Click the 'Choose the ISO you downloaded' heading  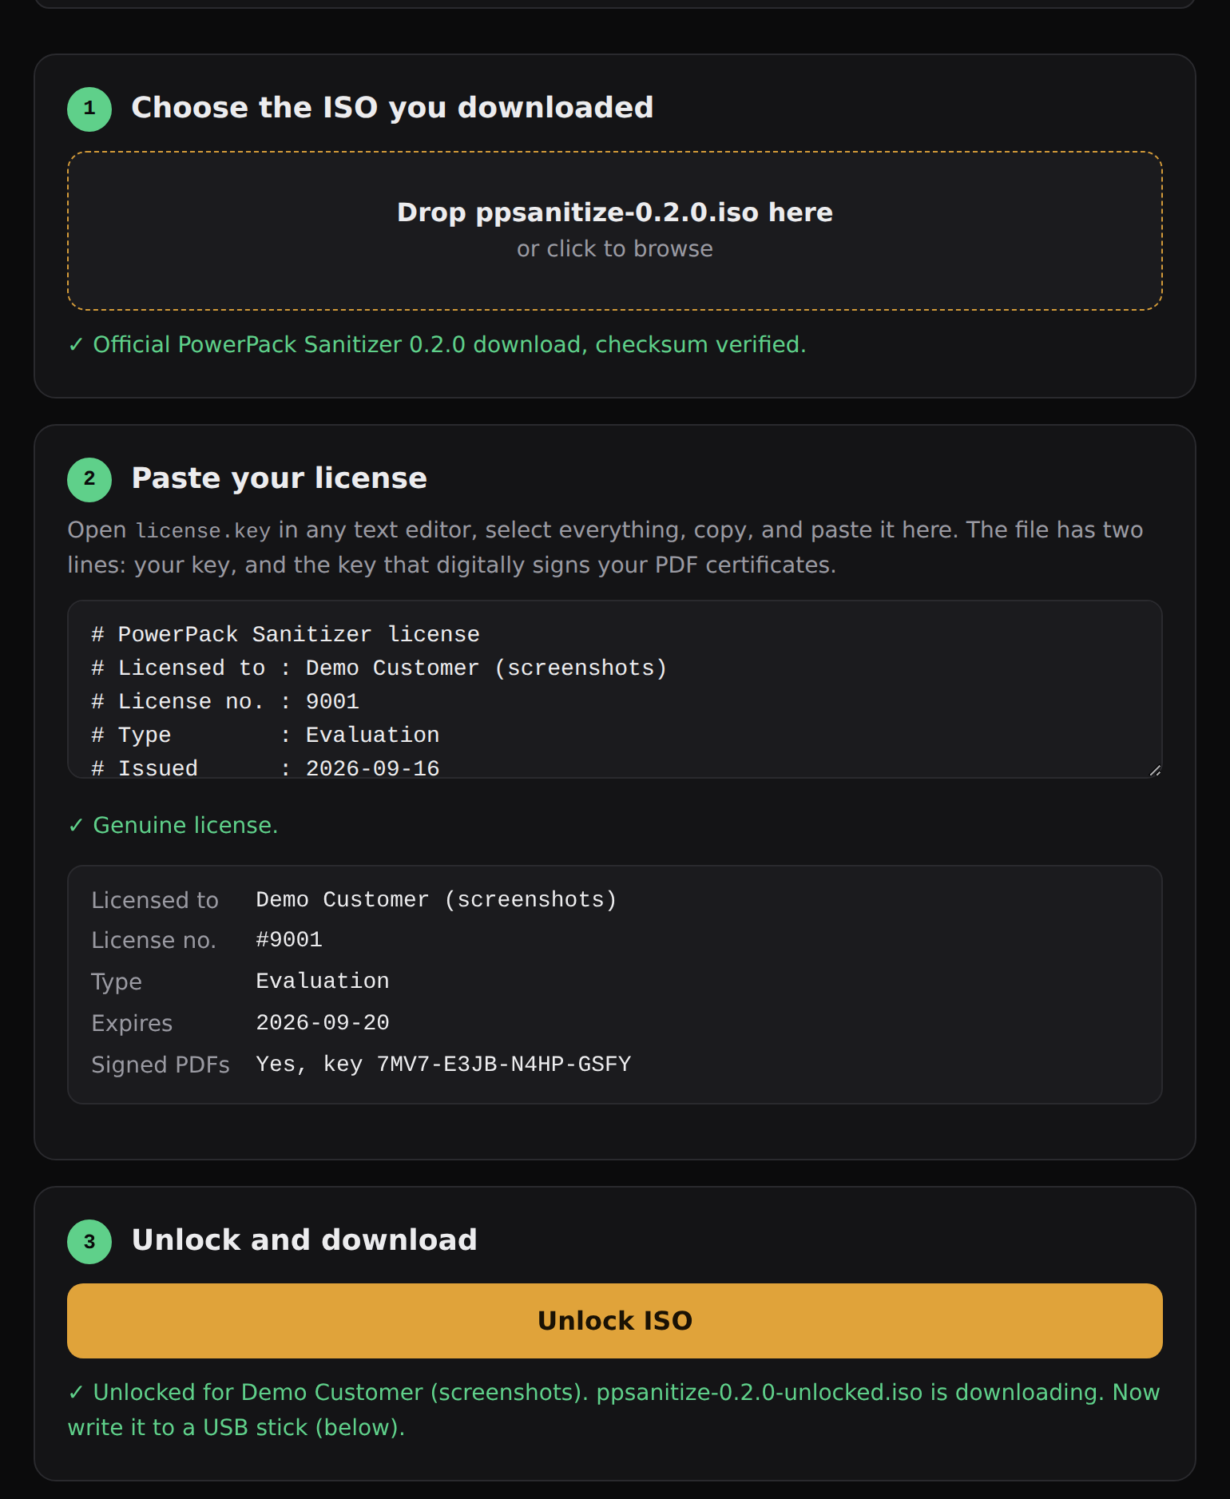click(x=392, y=108)
